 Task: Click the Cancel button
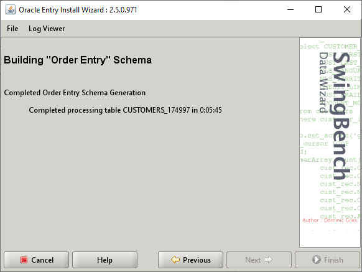pyautogui.click(x=37, y=260)
